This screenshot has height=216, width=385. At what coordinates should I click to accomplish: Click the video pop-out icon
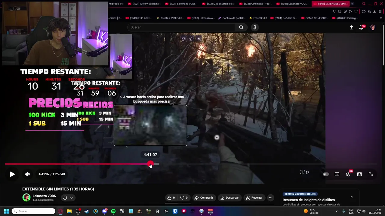click(x=183, y=39)
